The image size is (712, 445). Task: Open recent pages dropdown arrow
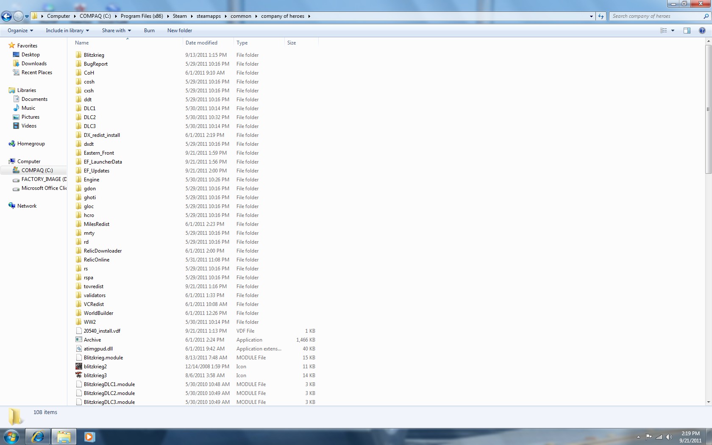click(x=27, y=17)
